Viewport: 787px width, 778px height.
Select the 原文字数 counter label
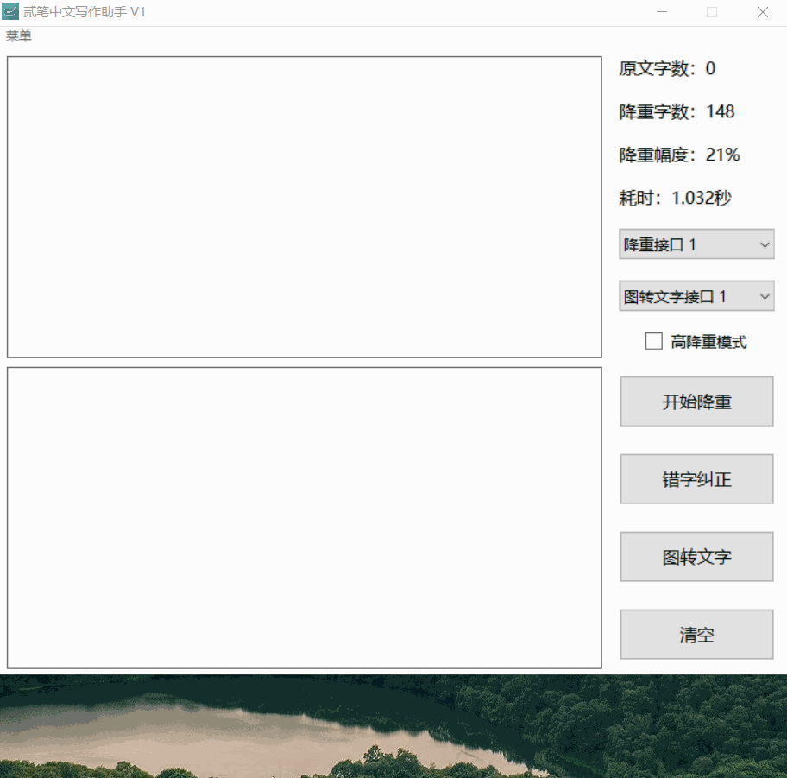pyautogui.click(x=667, y=69)
